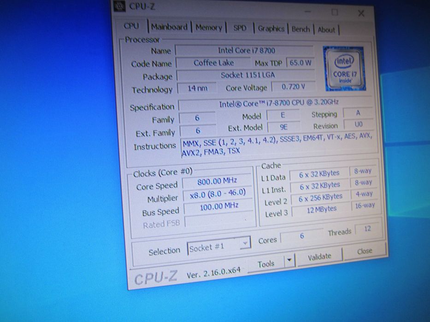Go to the Graphics tab
Screen dimensions: 430x322
coord(271,29)
